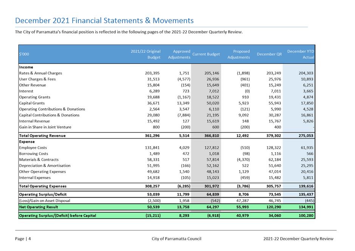Click the 55,943 Capital Grants December QR value

274,103
